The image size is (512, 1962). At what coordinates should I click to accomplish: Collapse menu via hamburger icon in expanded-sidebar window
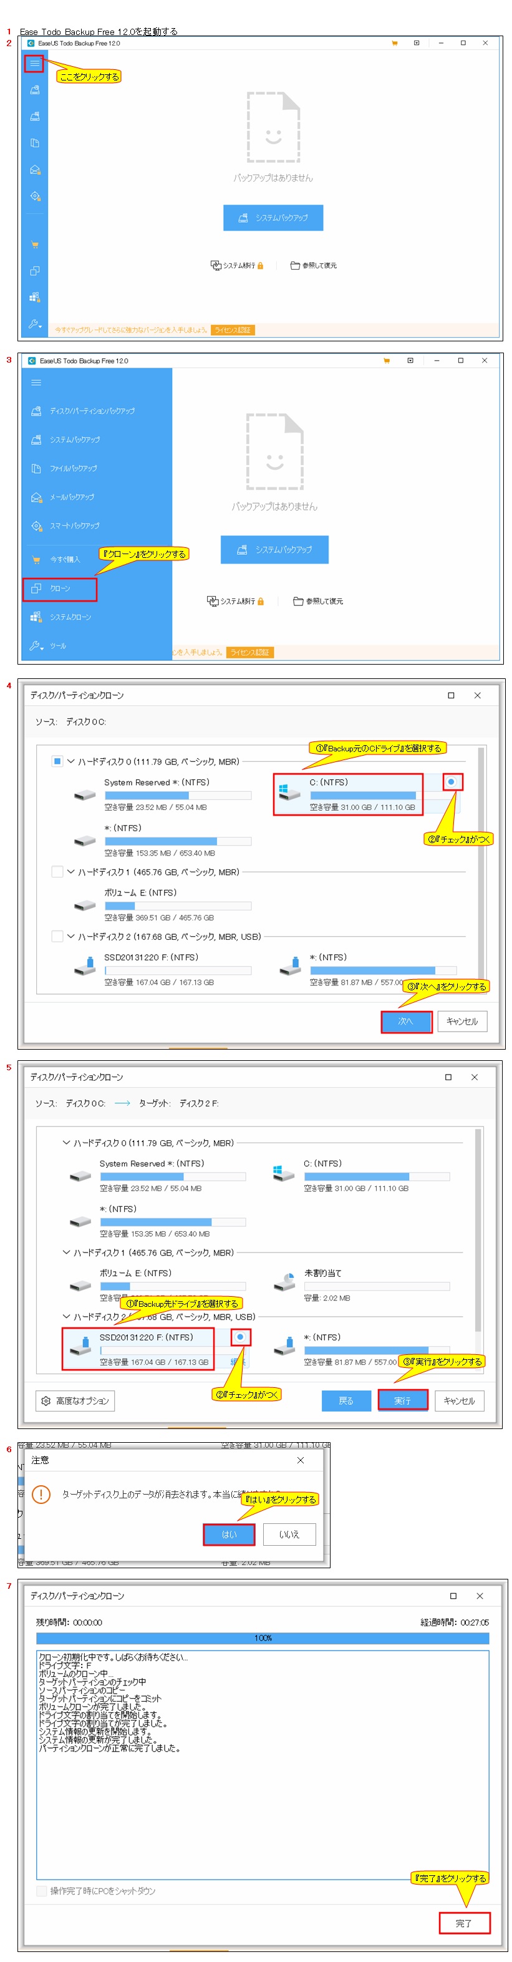tap(36, 383)
